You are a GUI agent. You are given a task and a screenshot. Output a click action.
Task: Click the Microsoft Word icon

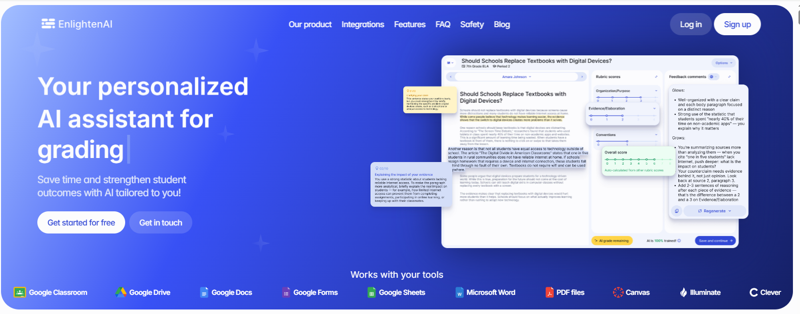(459, 292)
